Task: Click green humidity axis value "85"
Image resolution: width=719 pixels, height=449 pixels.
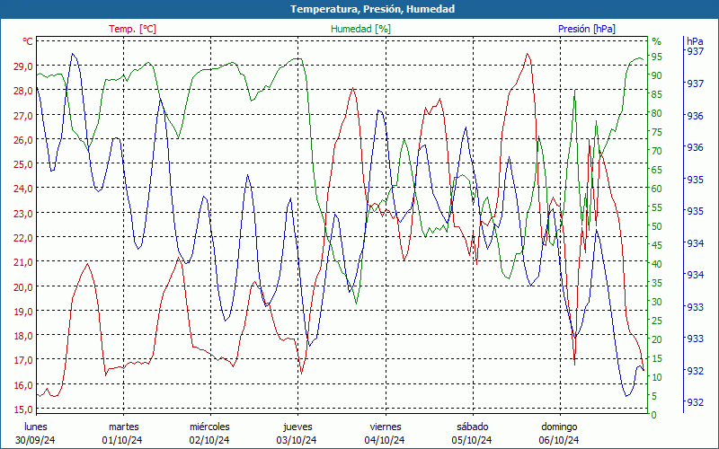Action: coord(657,94)
